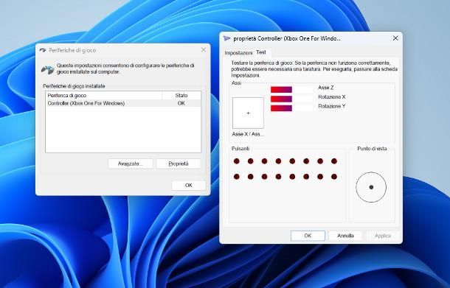
Task: Click the Asse X / Asse Y crosshair box
Action: (x=248, y=113)
